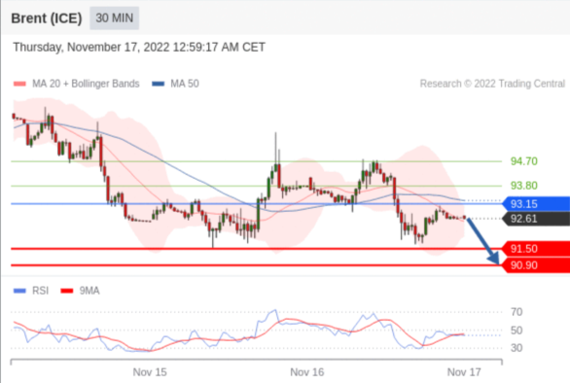The width and height of the screenshot is (570, 383).
Task: Click the RSI 50 axis value
Action: (517, 331)
